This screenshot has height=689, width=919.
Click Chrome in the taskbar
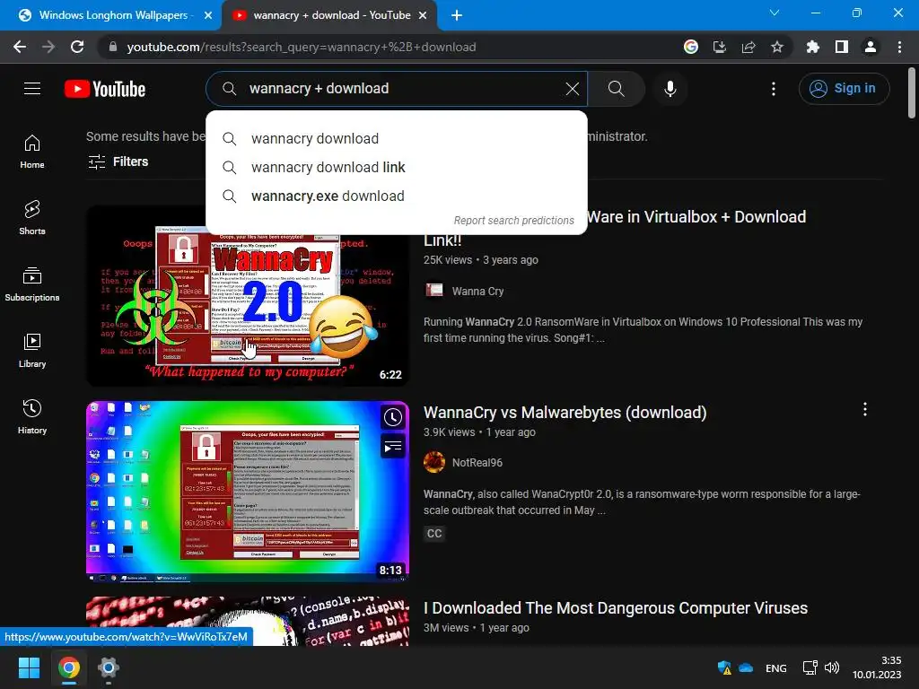(x=68, y=667)
